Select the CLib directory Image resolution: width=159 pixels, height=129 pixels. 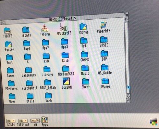tap(65, 55)
